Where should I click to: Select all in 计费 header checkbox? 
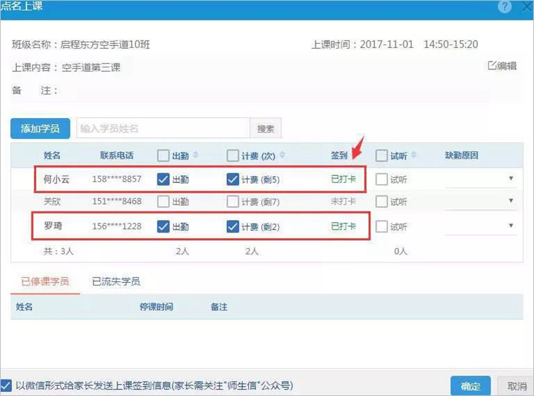click(x=232, y=155)
